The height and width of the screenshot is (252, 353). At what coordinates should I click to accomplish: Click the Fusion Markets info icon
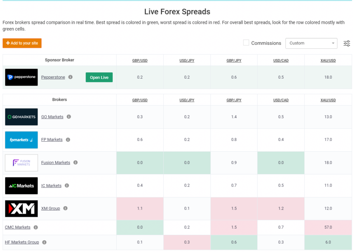75,162
